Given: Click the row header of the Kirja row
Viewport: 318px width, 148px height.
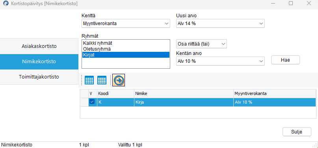Looking at the screenshot, I should coord(84,102).
